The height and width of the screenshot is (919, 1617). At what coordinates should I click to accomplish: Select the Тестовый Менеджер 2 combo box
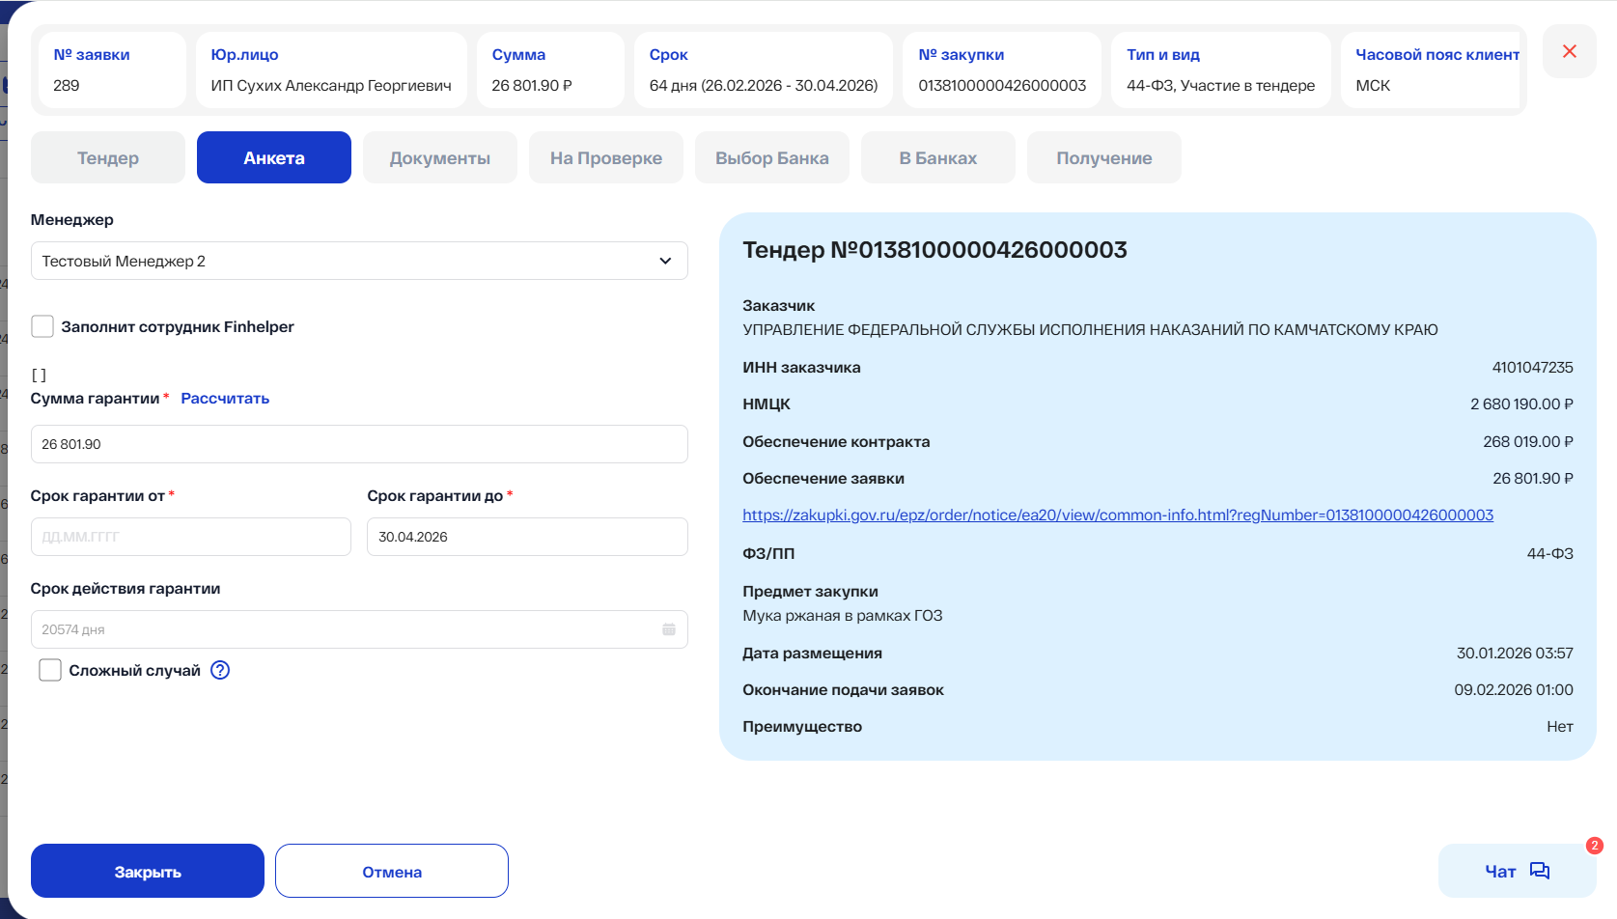tap(359, 261)
